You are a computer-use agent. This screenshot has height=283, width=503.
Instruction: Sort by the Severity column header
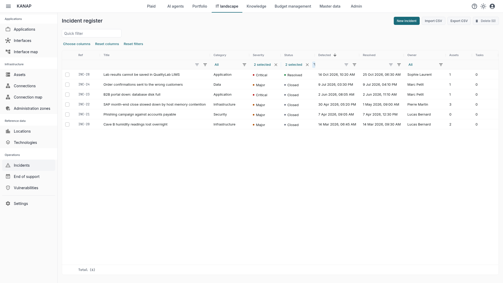point(258,55)
